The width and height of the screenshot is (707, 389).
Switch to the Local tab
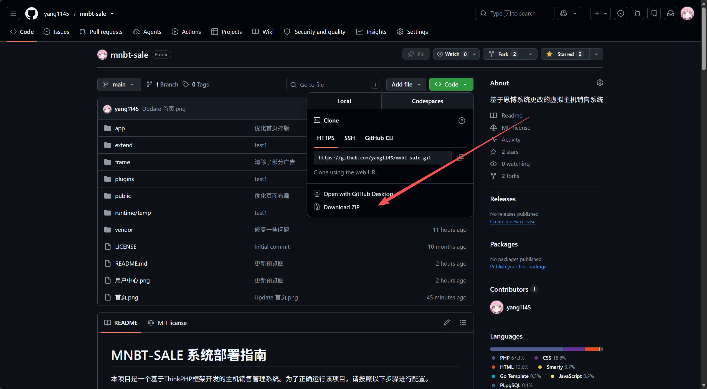[344, 101]
